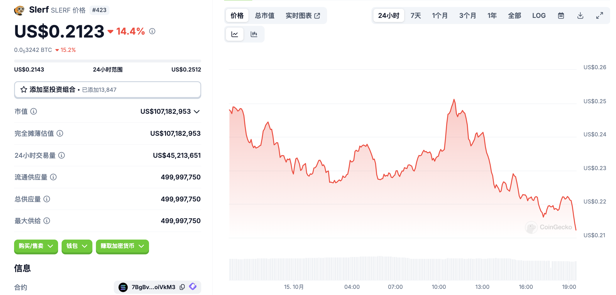The height and width of the screenshot is (295, 616).
Task: Show 24-hour trading volume info icon
Action: (62, 155)
